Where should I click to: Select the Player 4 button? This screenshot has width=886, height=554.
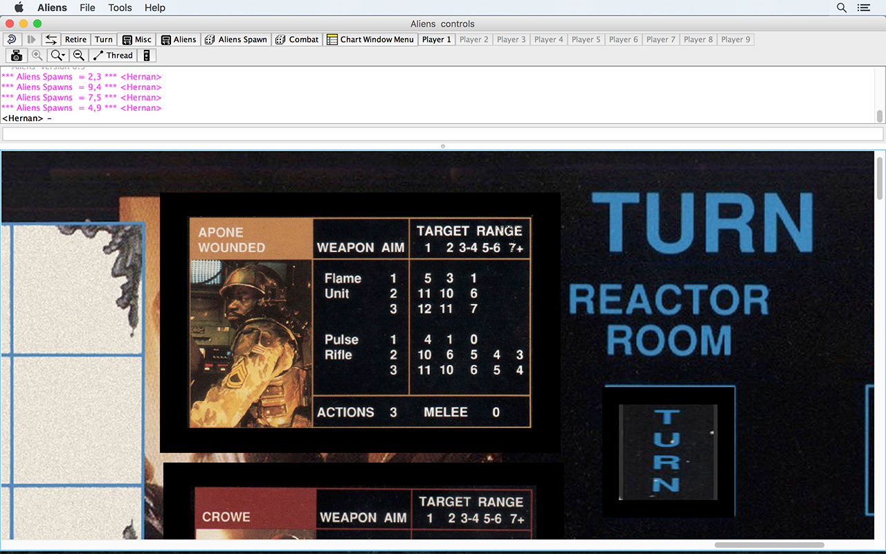(549, 39)
